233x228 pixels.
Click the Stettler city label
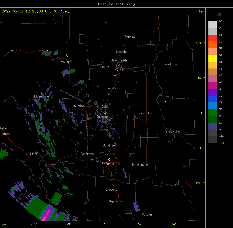pyautogui.click(x=171, y=64)
